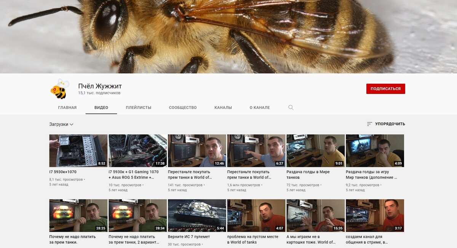Open the СООБЩЕСТВО tab
The height and width of the screenshot is (248, 457).
pos(182,107)
